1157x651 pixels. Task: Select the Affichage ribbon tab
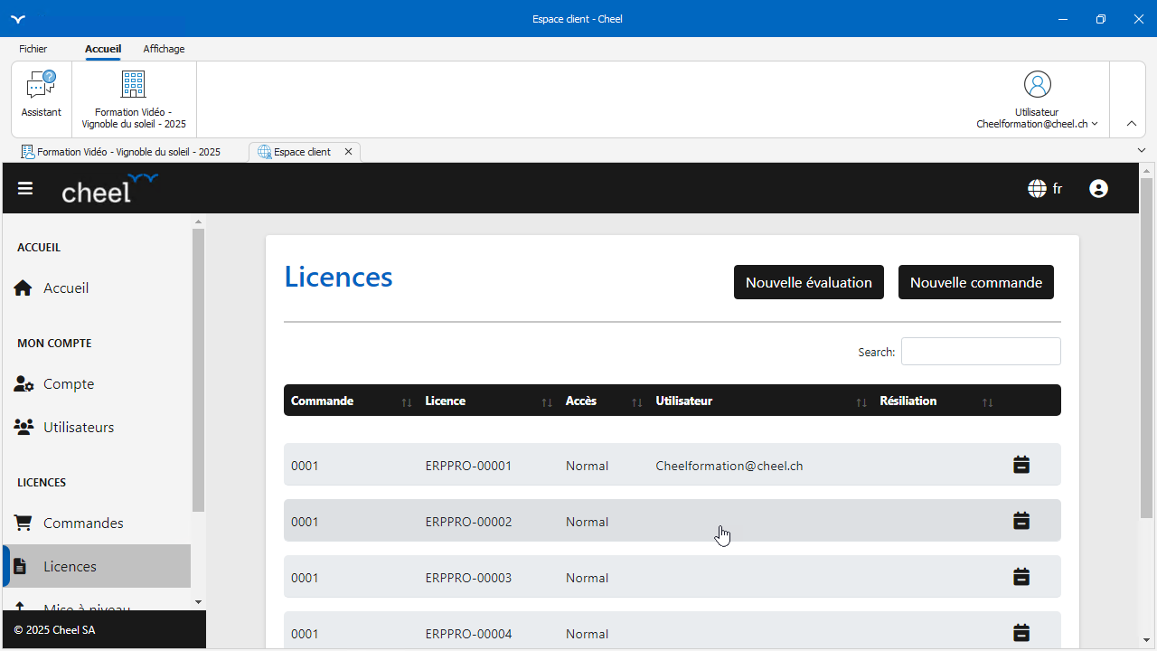click(164, 49)
